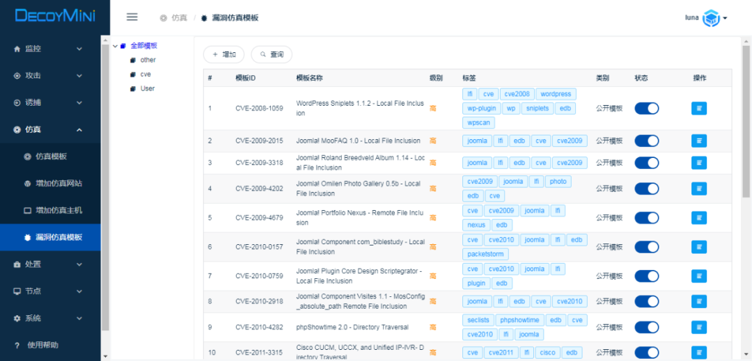The image size is (752, 361).
Task: Click the sidebar scrollbar down arrow
Action: tap(106, 355)
